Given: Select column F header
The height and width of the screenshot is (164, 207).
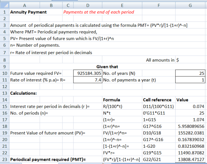Looking at the screenshot, I should [159, 5].
